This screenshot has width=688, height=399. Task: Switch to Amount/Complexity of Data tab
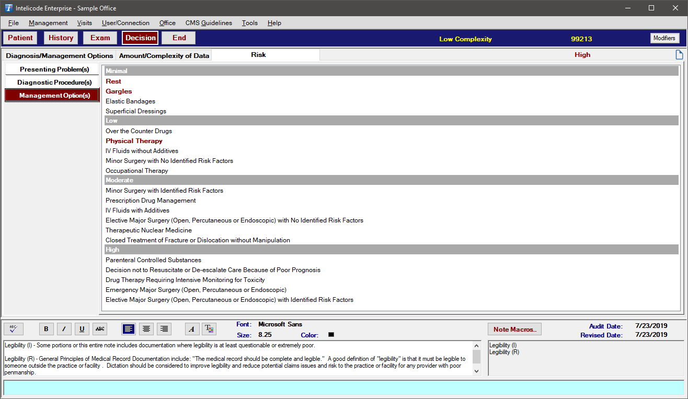tap(164, 55)
